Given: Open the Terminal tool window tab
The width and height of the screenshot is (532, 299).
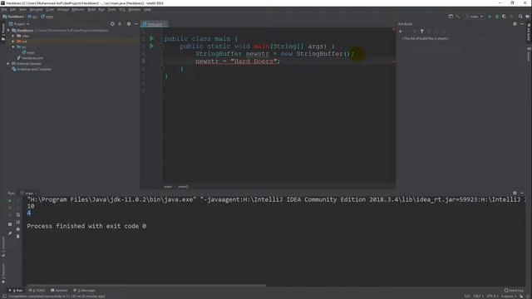Looking at the screenshot, I should click(x=59, y=291).
